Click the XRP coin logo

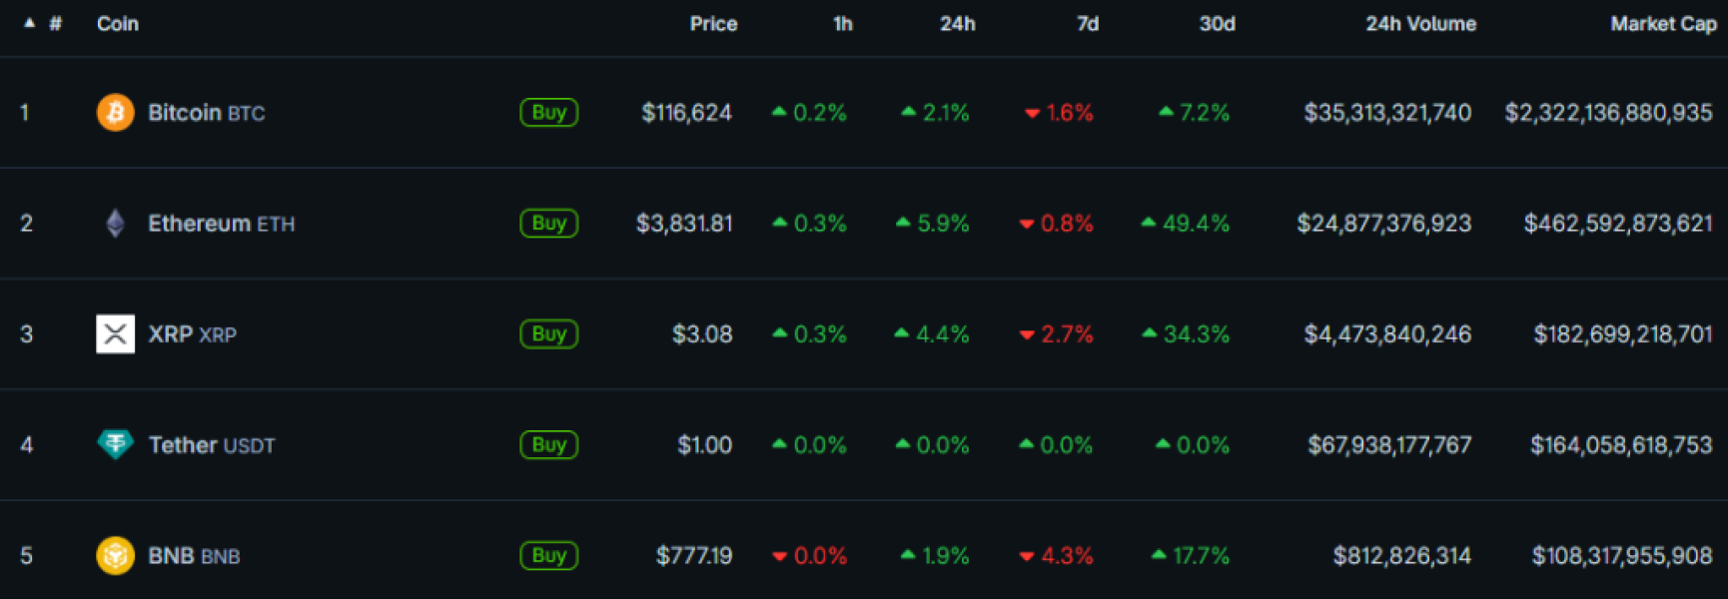[x=114, y=333]
